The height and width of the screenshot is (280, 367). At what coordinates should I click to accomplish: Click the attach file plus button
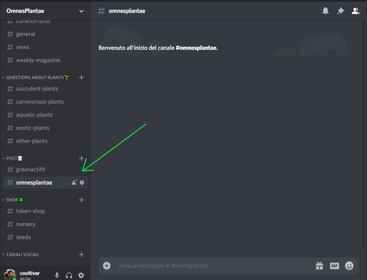pos(107,266)
